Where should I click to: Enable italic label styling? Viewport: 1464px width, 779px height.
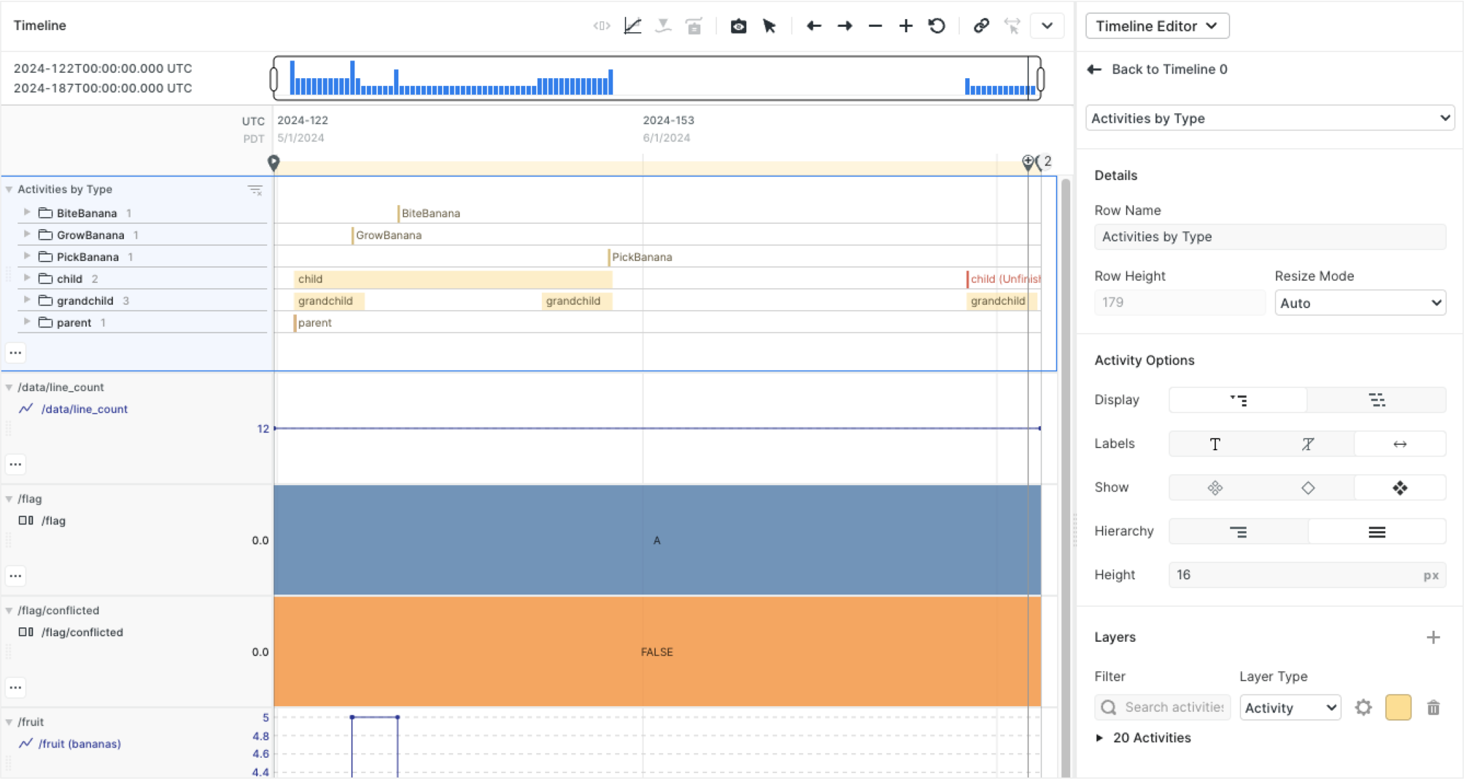1307,443
